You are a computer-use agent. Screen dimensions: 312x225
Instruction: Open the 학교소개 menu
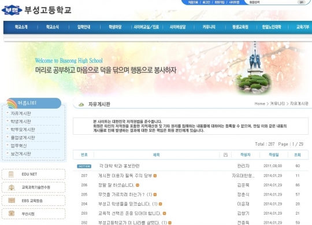[x=21, y=27]
